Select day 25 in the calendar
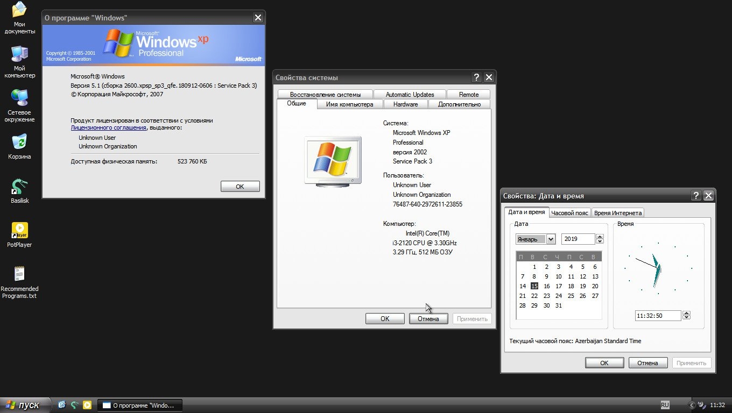The image size is (732, 413). click(x=571, y=296)
